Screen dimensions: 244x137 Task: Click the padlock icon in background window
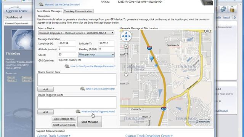click(x=232, y=9)
